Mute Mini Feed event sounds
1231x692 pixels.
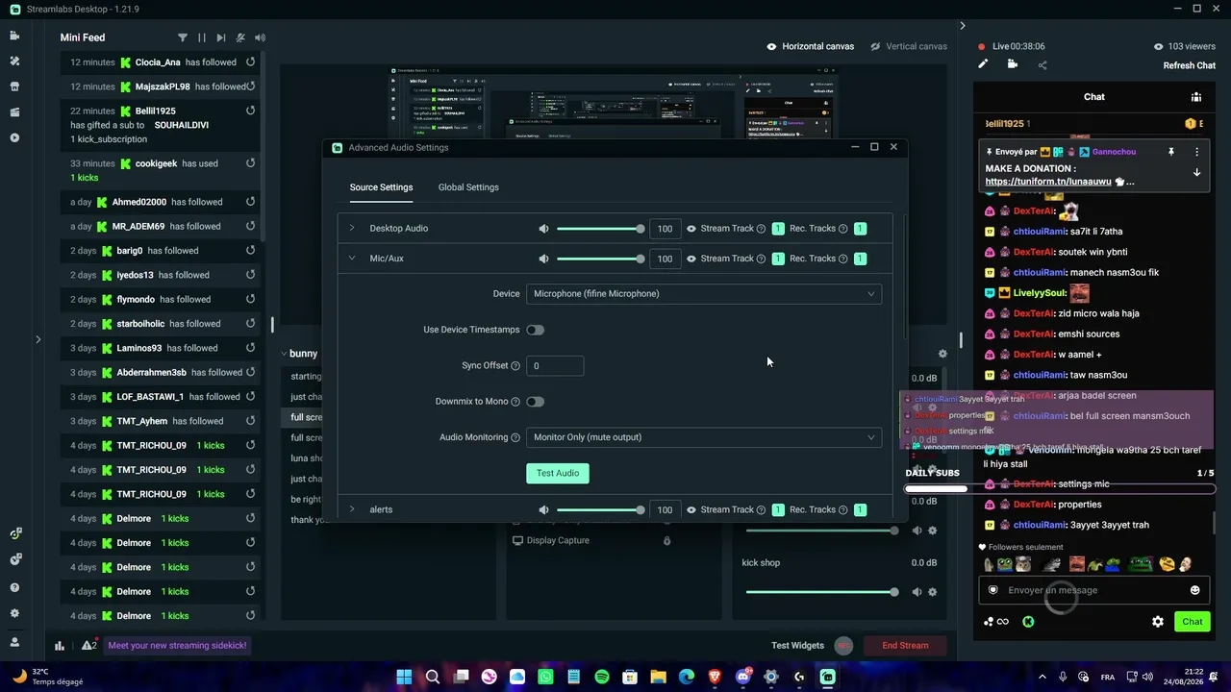pos(260,37)
